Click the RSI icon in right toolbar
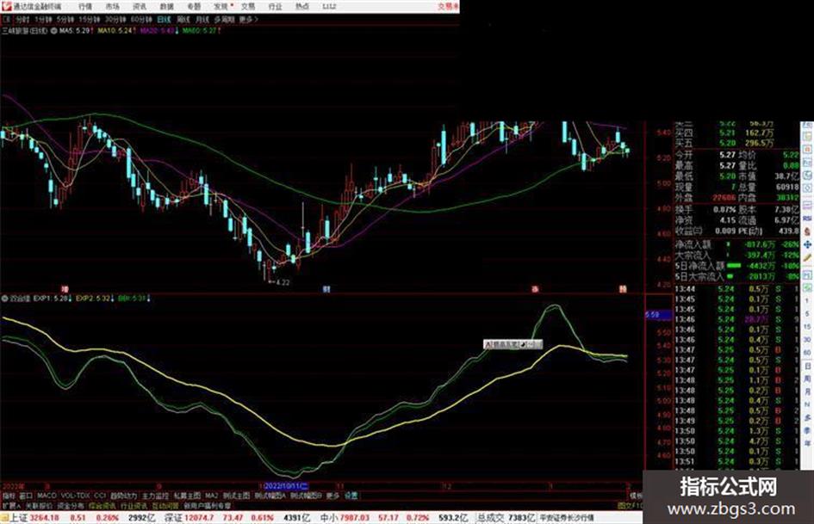814x524 pixels. [x=808, y=219]
